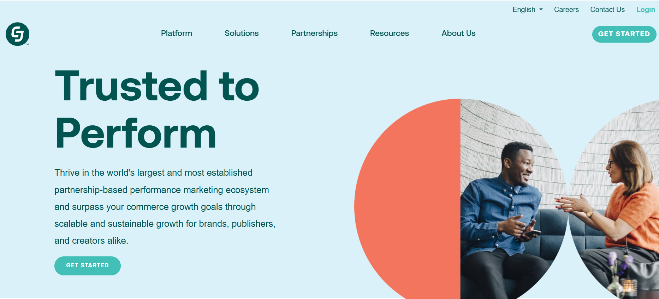Open the About Us menu
Image resolution: width=659 pixels, height=299 pixels.
(x=458, y=33)
